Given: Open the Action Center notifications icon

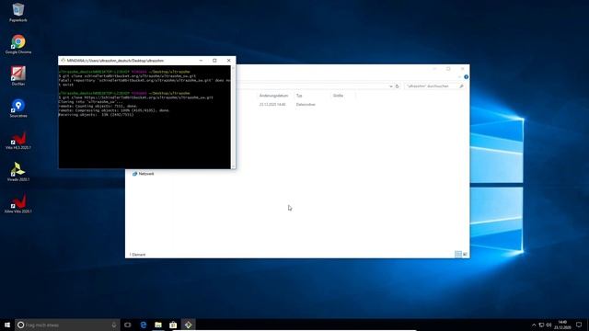Looking at the screenshot, I should (579, 325).
